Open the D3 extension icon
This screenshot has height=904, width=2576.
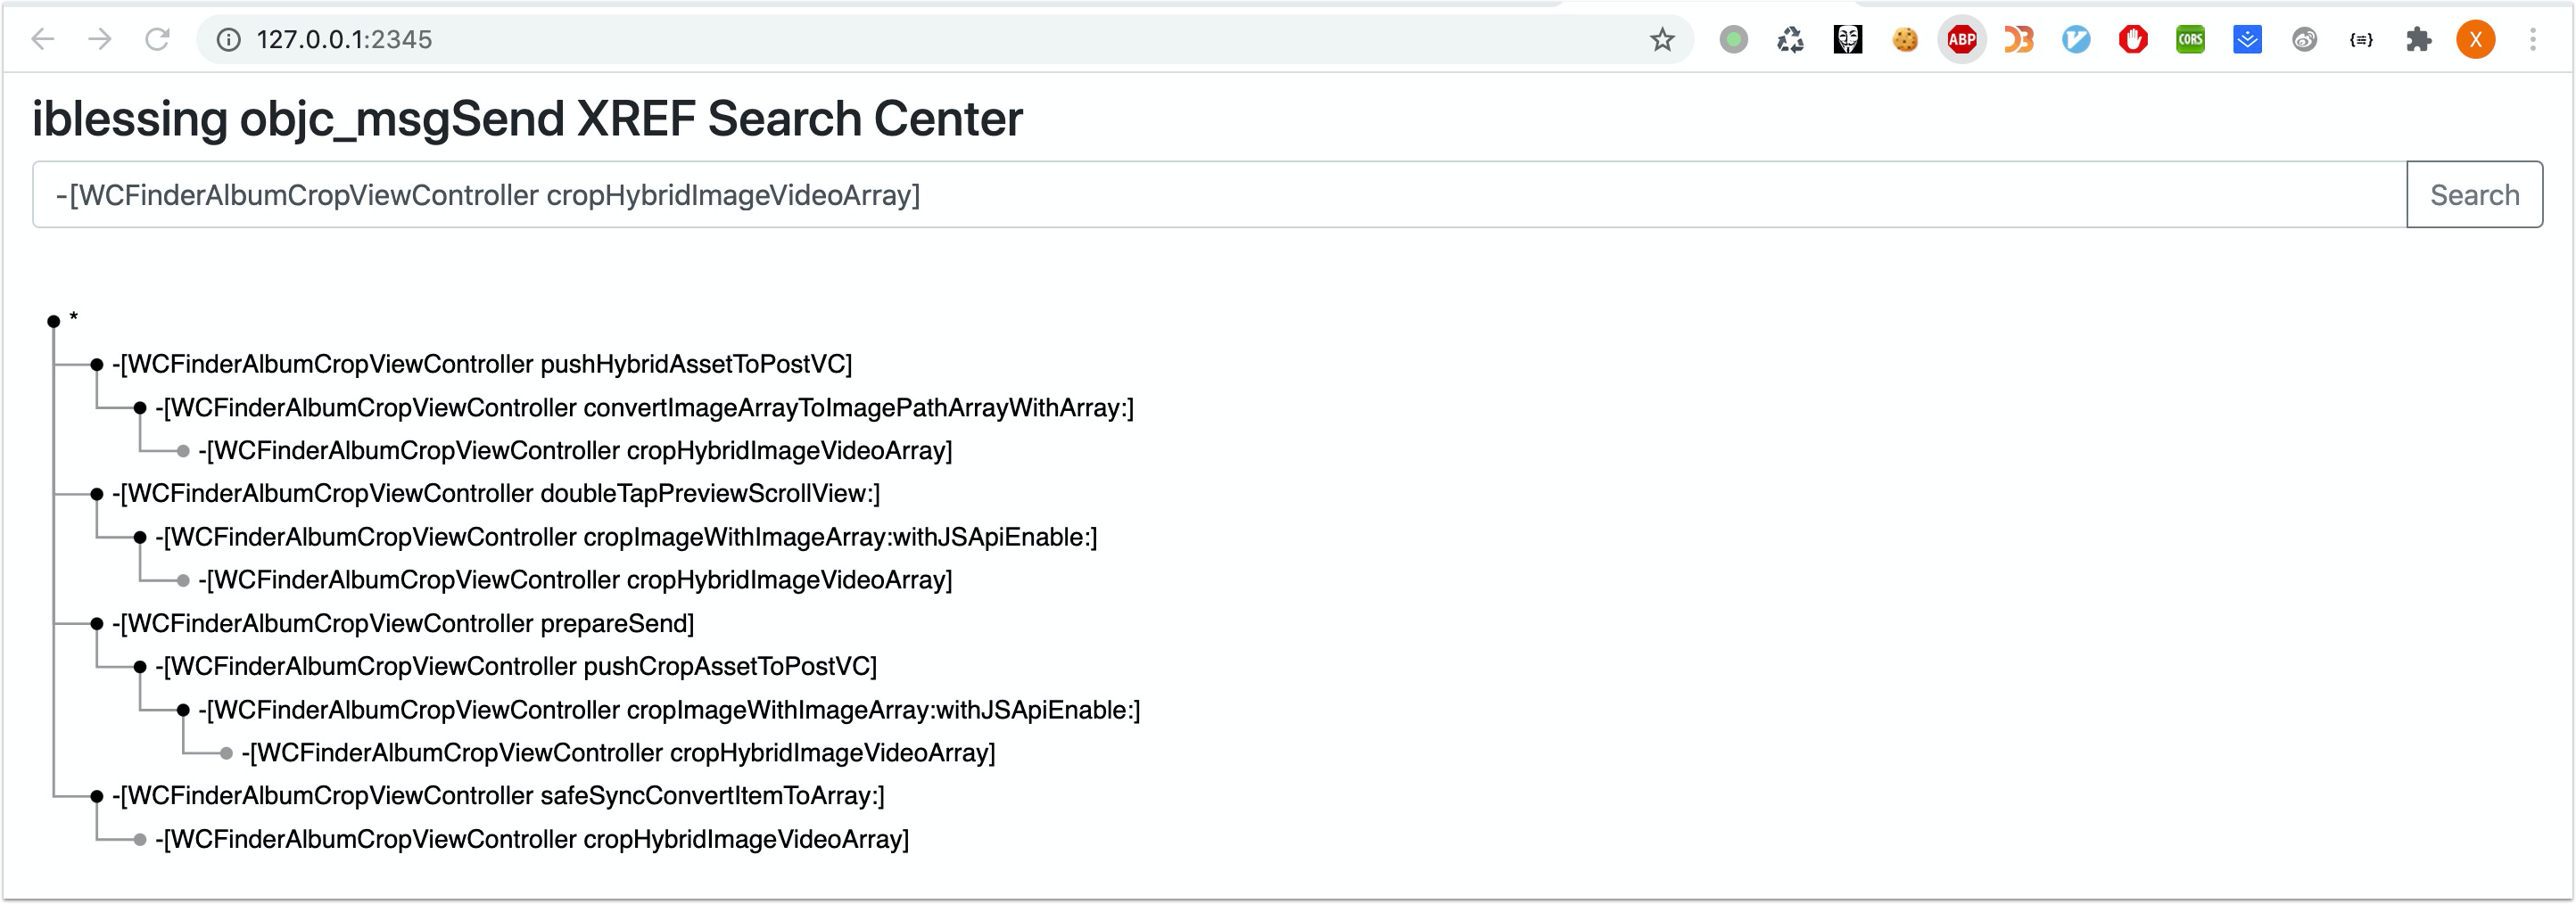[x=2018, y=40]
